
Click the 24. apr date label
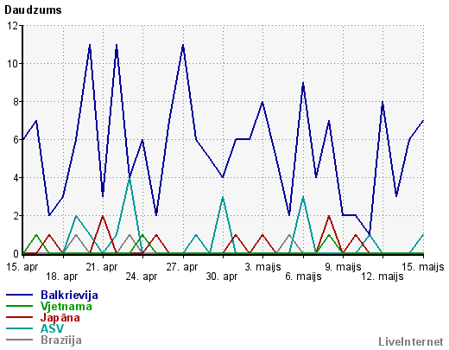pyautogui.click(x=142, y=277)
